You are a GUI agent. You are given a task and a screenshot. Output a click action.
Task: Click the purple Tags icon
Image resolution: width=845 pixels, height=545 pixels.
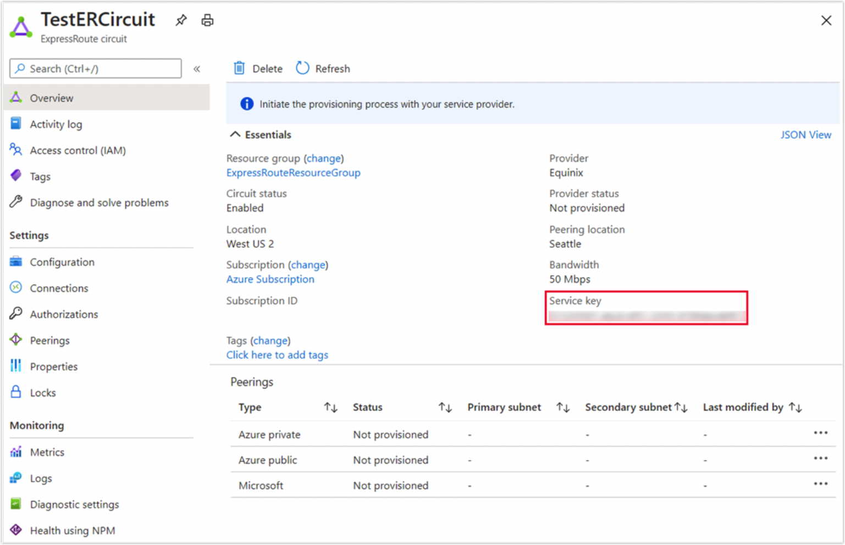16,175
